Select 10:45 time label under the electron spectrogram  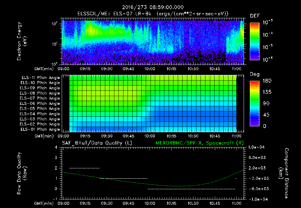pyautogui.click(x=215, y=69)
